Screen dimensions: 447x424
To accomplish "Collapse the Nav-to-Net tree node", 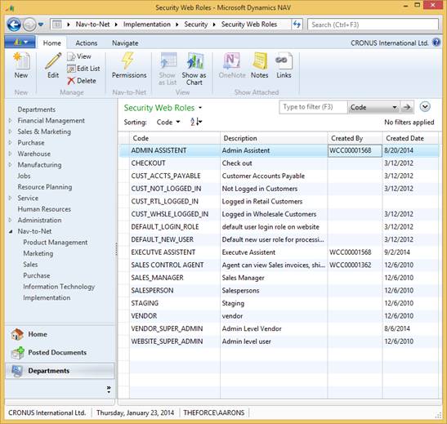I will point(11,231).
